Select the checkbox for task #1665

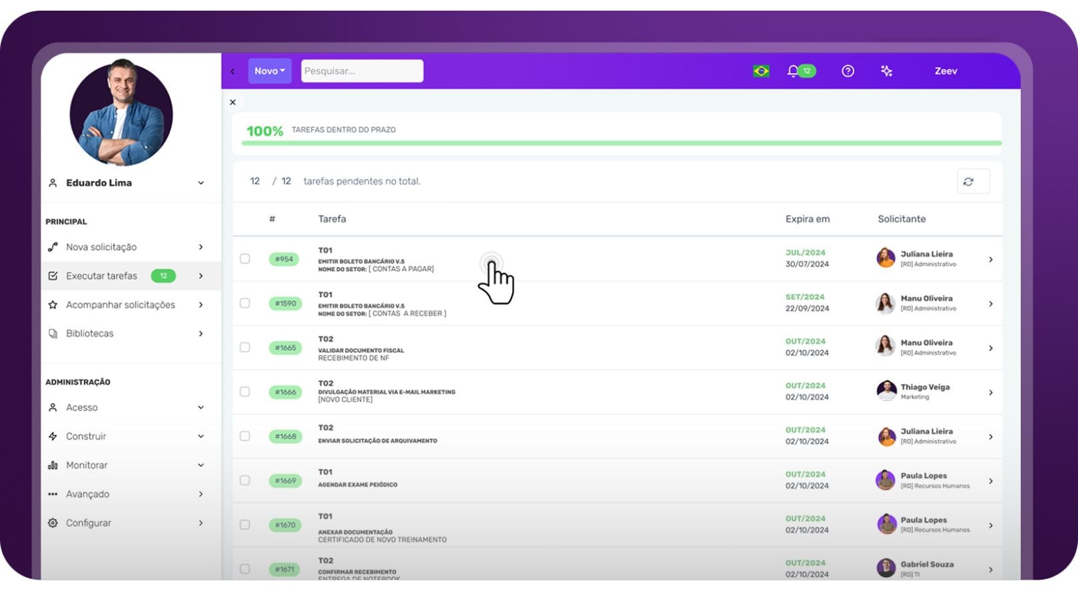(x=245, y=347)
